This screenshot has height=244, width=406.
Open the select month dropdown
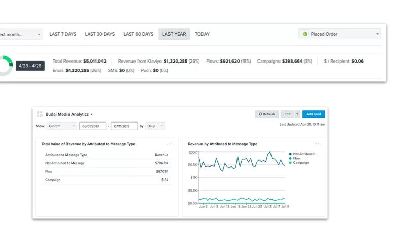tap(21, 34)
